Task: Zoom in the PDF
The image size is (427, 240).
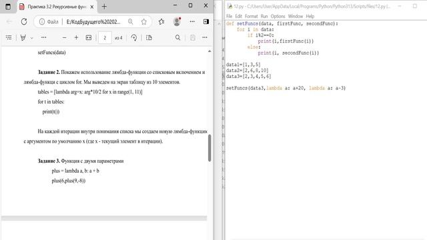Action: pos(76,37)
